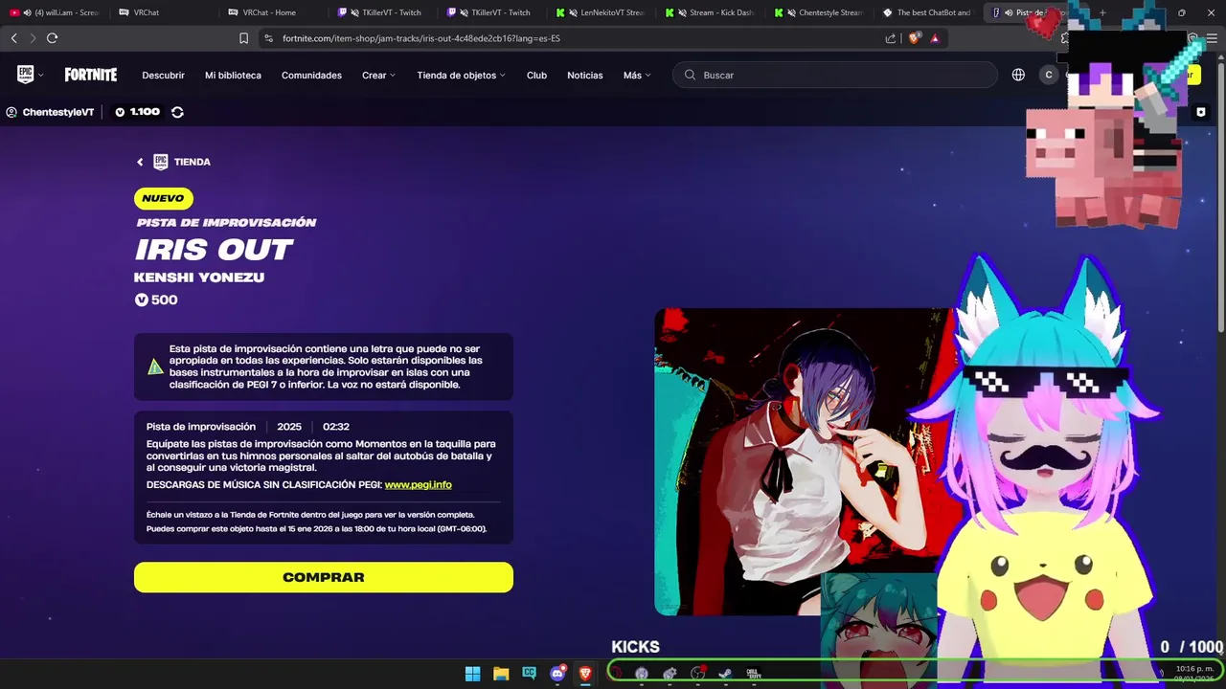Open Steam from taskbar
Image resolution: width=1226 pixels, height=689 pixels.
coord(725,674)
